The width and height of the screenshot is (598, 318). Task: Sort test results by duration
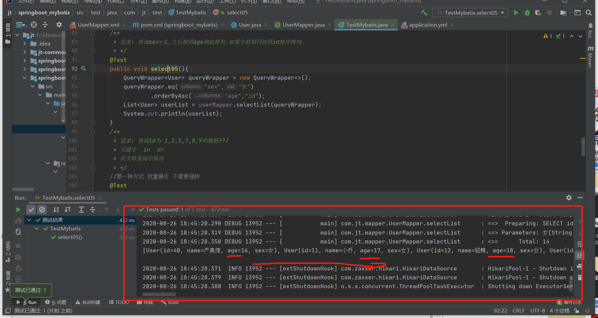click(68, 210)
